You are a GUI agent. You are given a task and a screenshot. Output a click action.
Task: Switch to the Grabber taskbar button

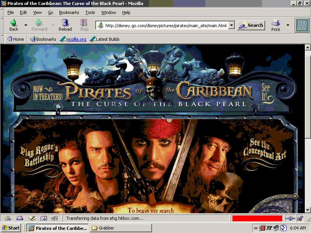121,228
